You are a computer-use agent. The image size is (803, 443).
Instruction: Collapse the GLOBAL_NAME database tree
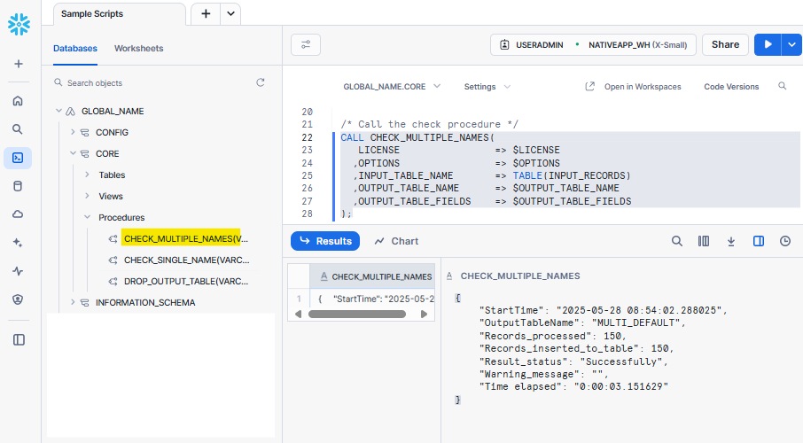tap(58, 111)
